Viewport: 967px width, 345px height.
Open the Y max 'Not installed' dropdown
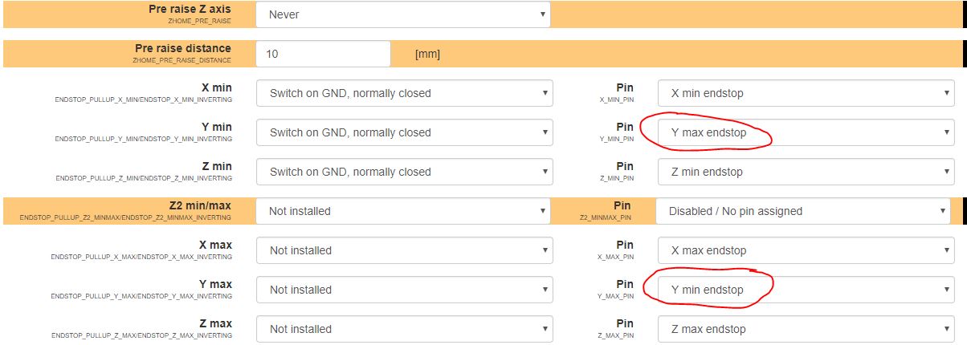click(404, 290)
